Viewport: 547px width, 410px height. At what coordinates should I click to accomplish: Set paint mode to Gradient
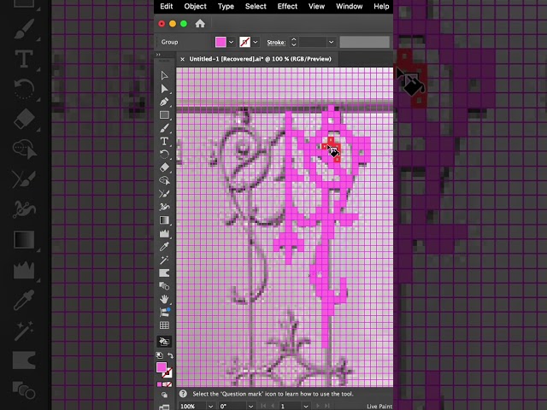pos(164,384)
